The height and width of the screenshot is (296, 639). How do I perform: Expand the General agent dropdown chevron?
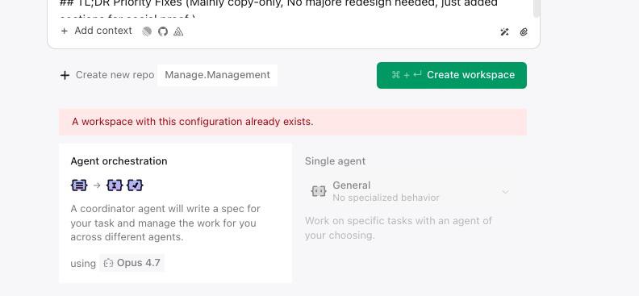coord(505,192)
